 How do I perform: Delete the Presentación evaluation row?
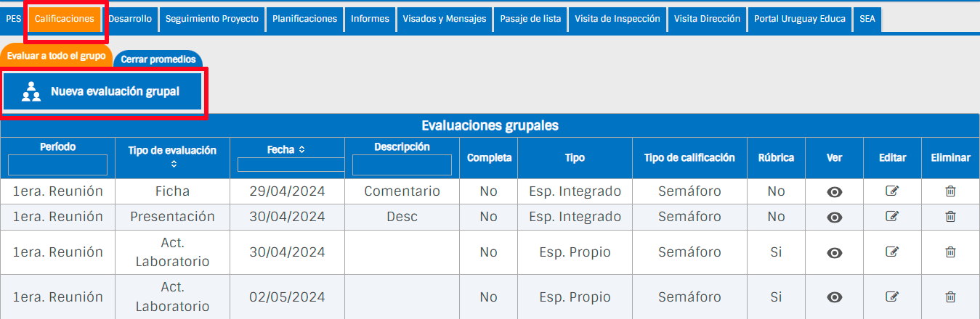tap(950, 216)
